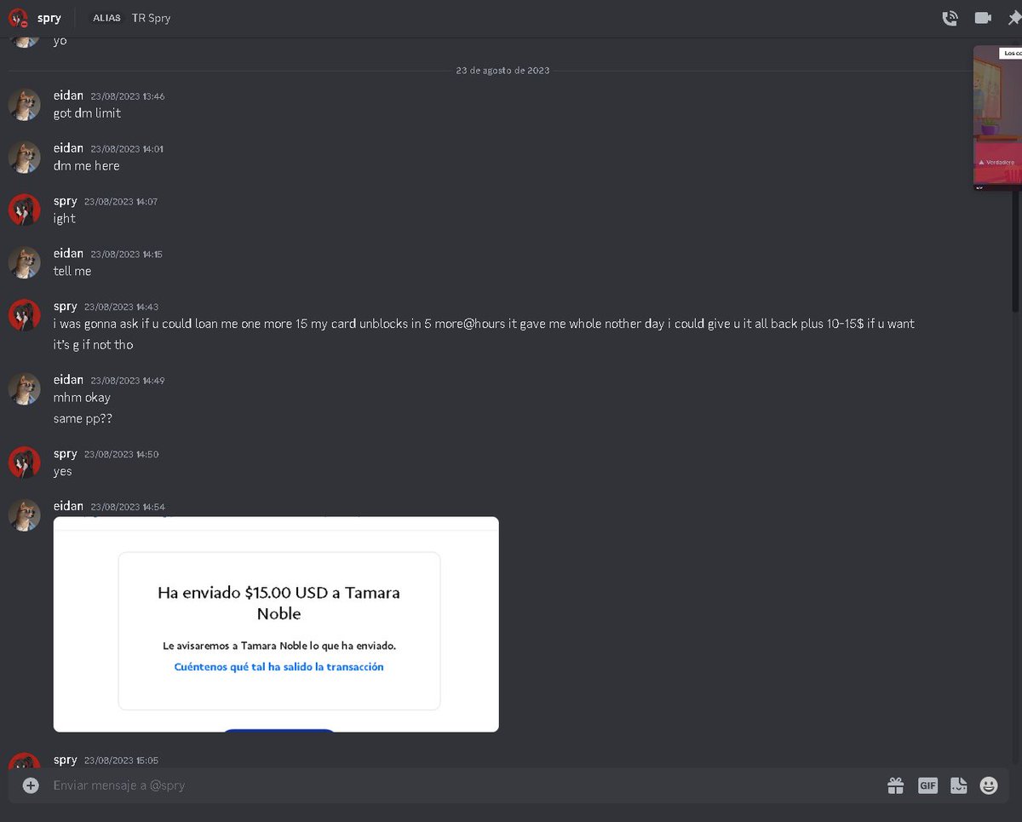Click the eidan username at 13:46
Image resolution: width=1022 pixels, height=822 pixels.
[68, 95]
